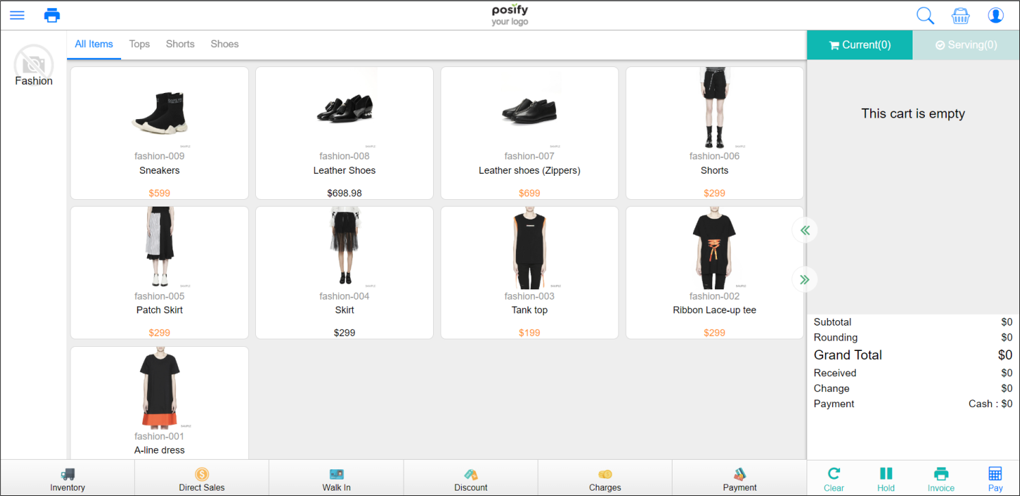Collapse panel with left double chevron

coord(805,230)
